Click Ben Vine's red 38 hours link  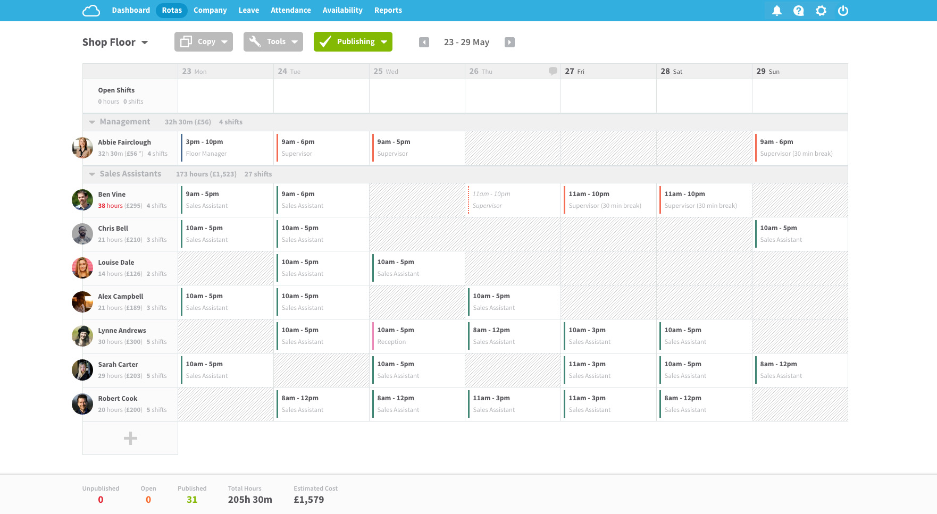pos(110,206)
